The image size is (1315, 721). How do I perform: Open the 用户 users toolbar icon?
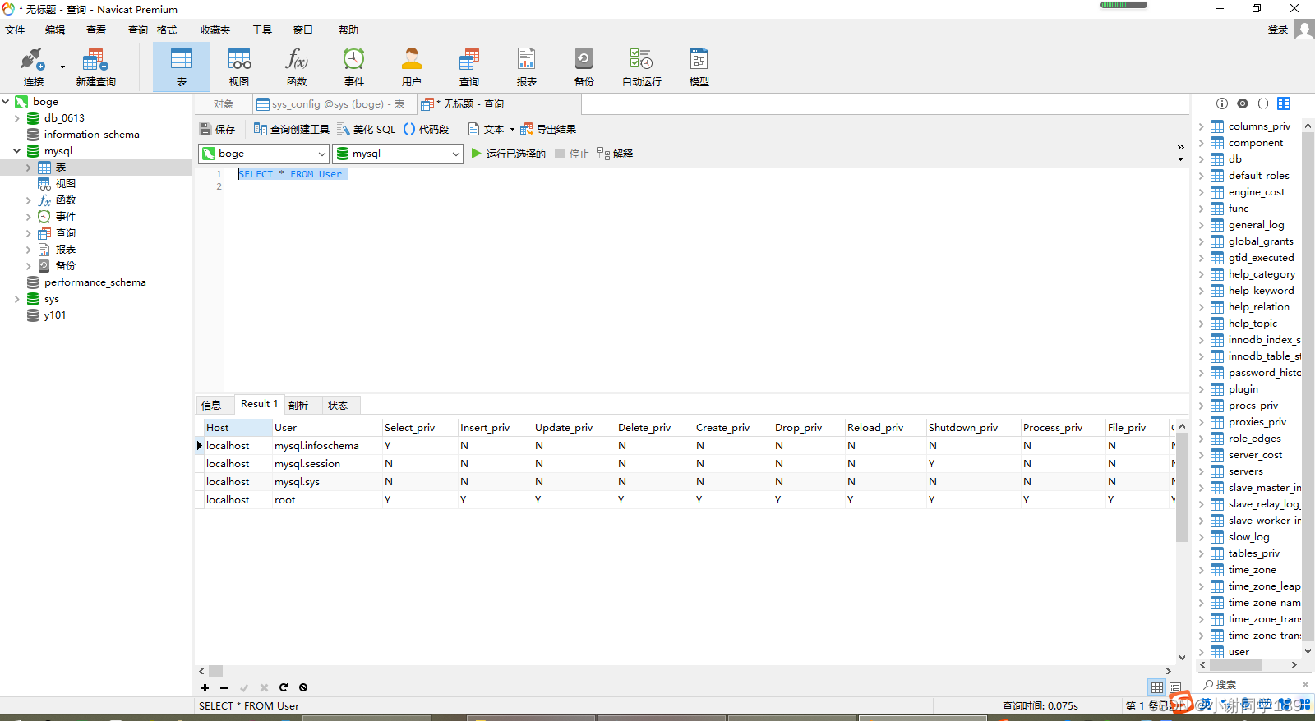coord(412,67)
